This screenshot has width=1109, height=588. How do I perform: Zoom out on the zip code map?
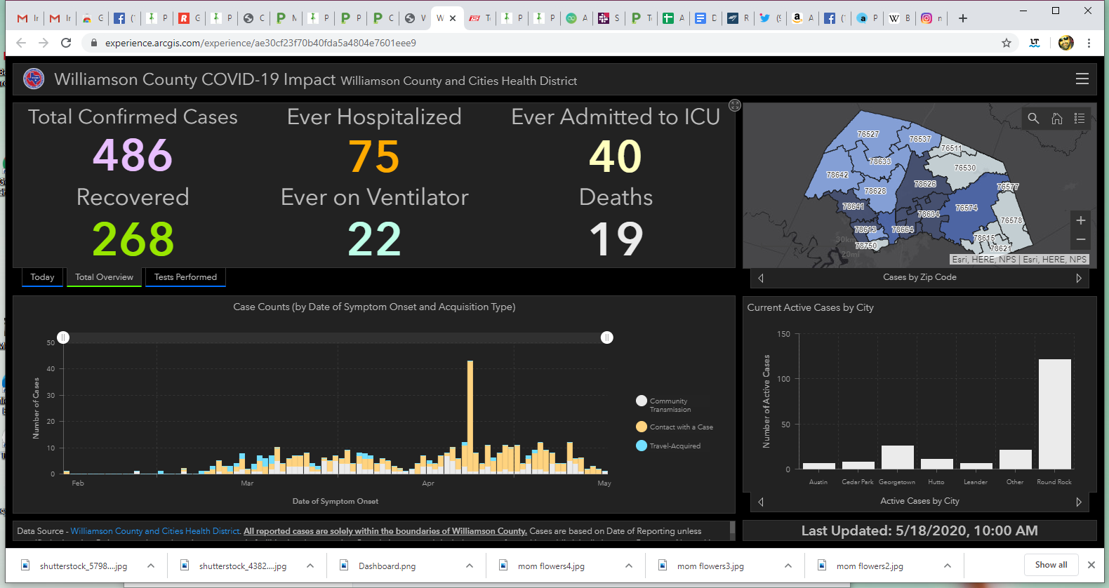click(x=1080, y=240)
